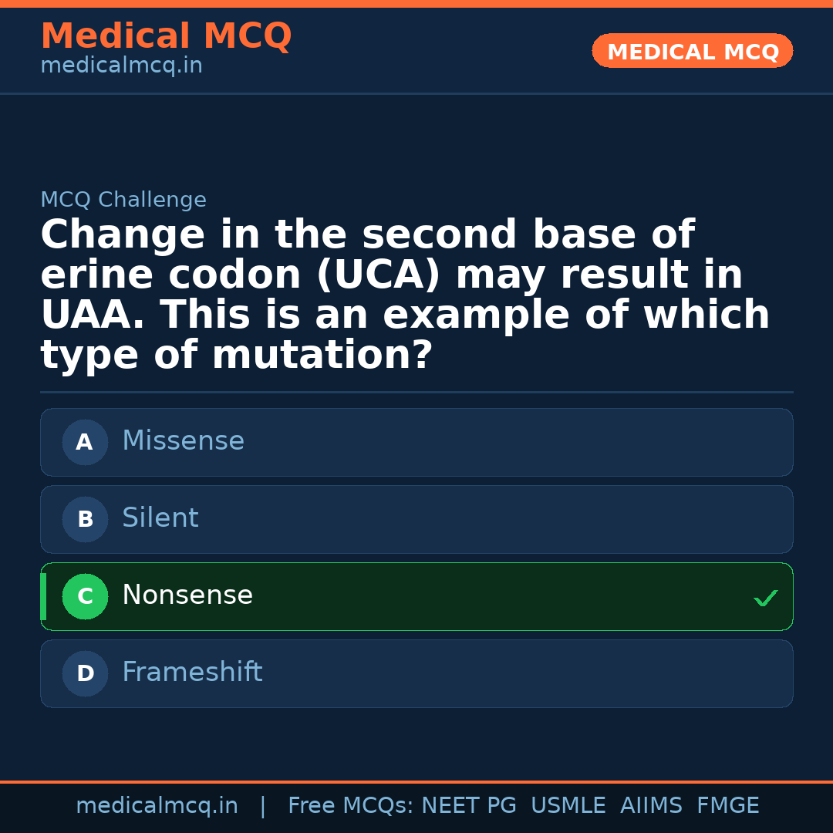Click the letter D circle badge
The width and height of the screenshot is (833, 833).
click(x=85, y=674)
